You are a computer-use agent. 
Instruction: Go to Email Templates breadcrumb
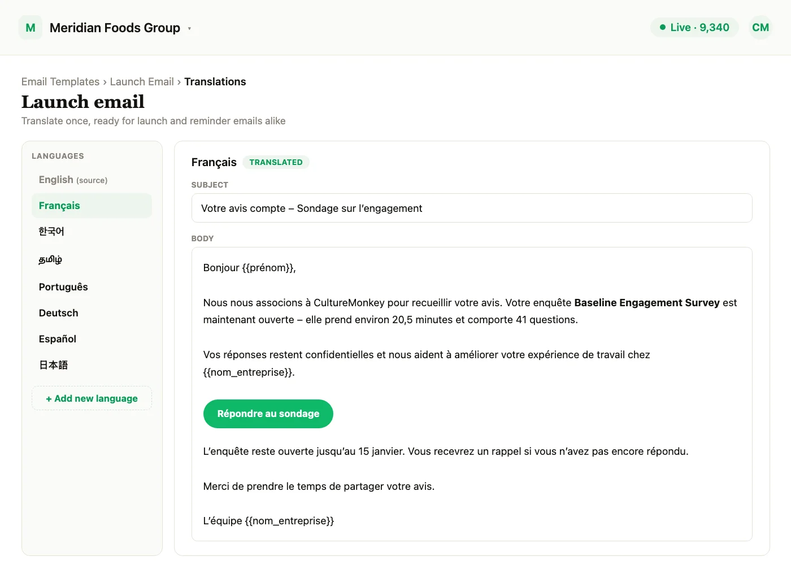(60, 81)
